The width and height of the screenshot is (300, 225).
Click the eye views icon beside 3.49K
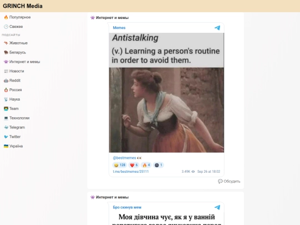tap(193, 172)
